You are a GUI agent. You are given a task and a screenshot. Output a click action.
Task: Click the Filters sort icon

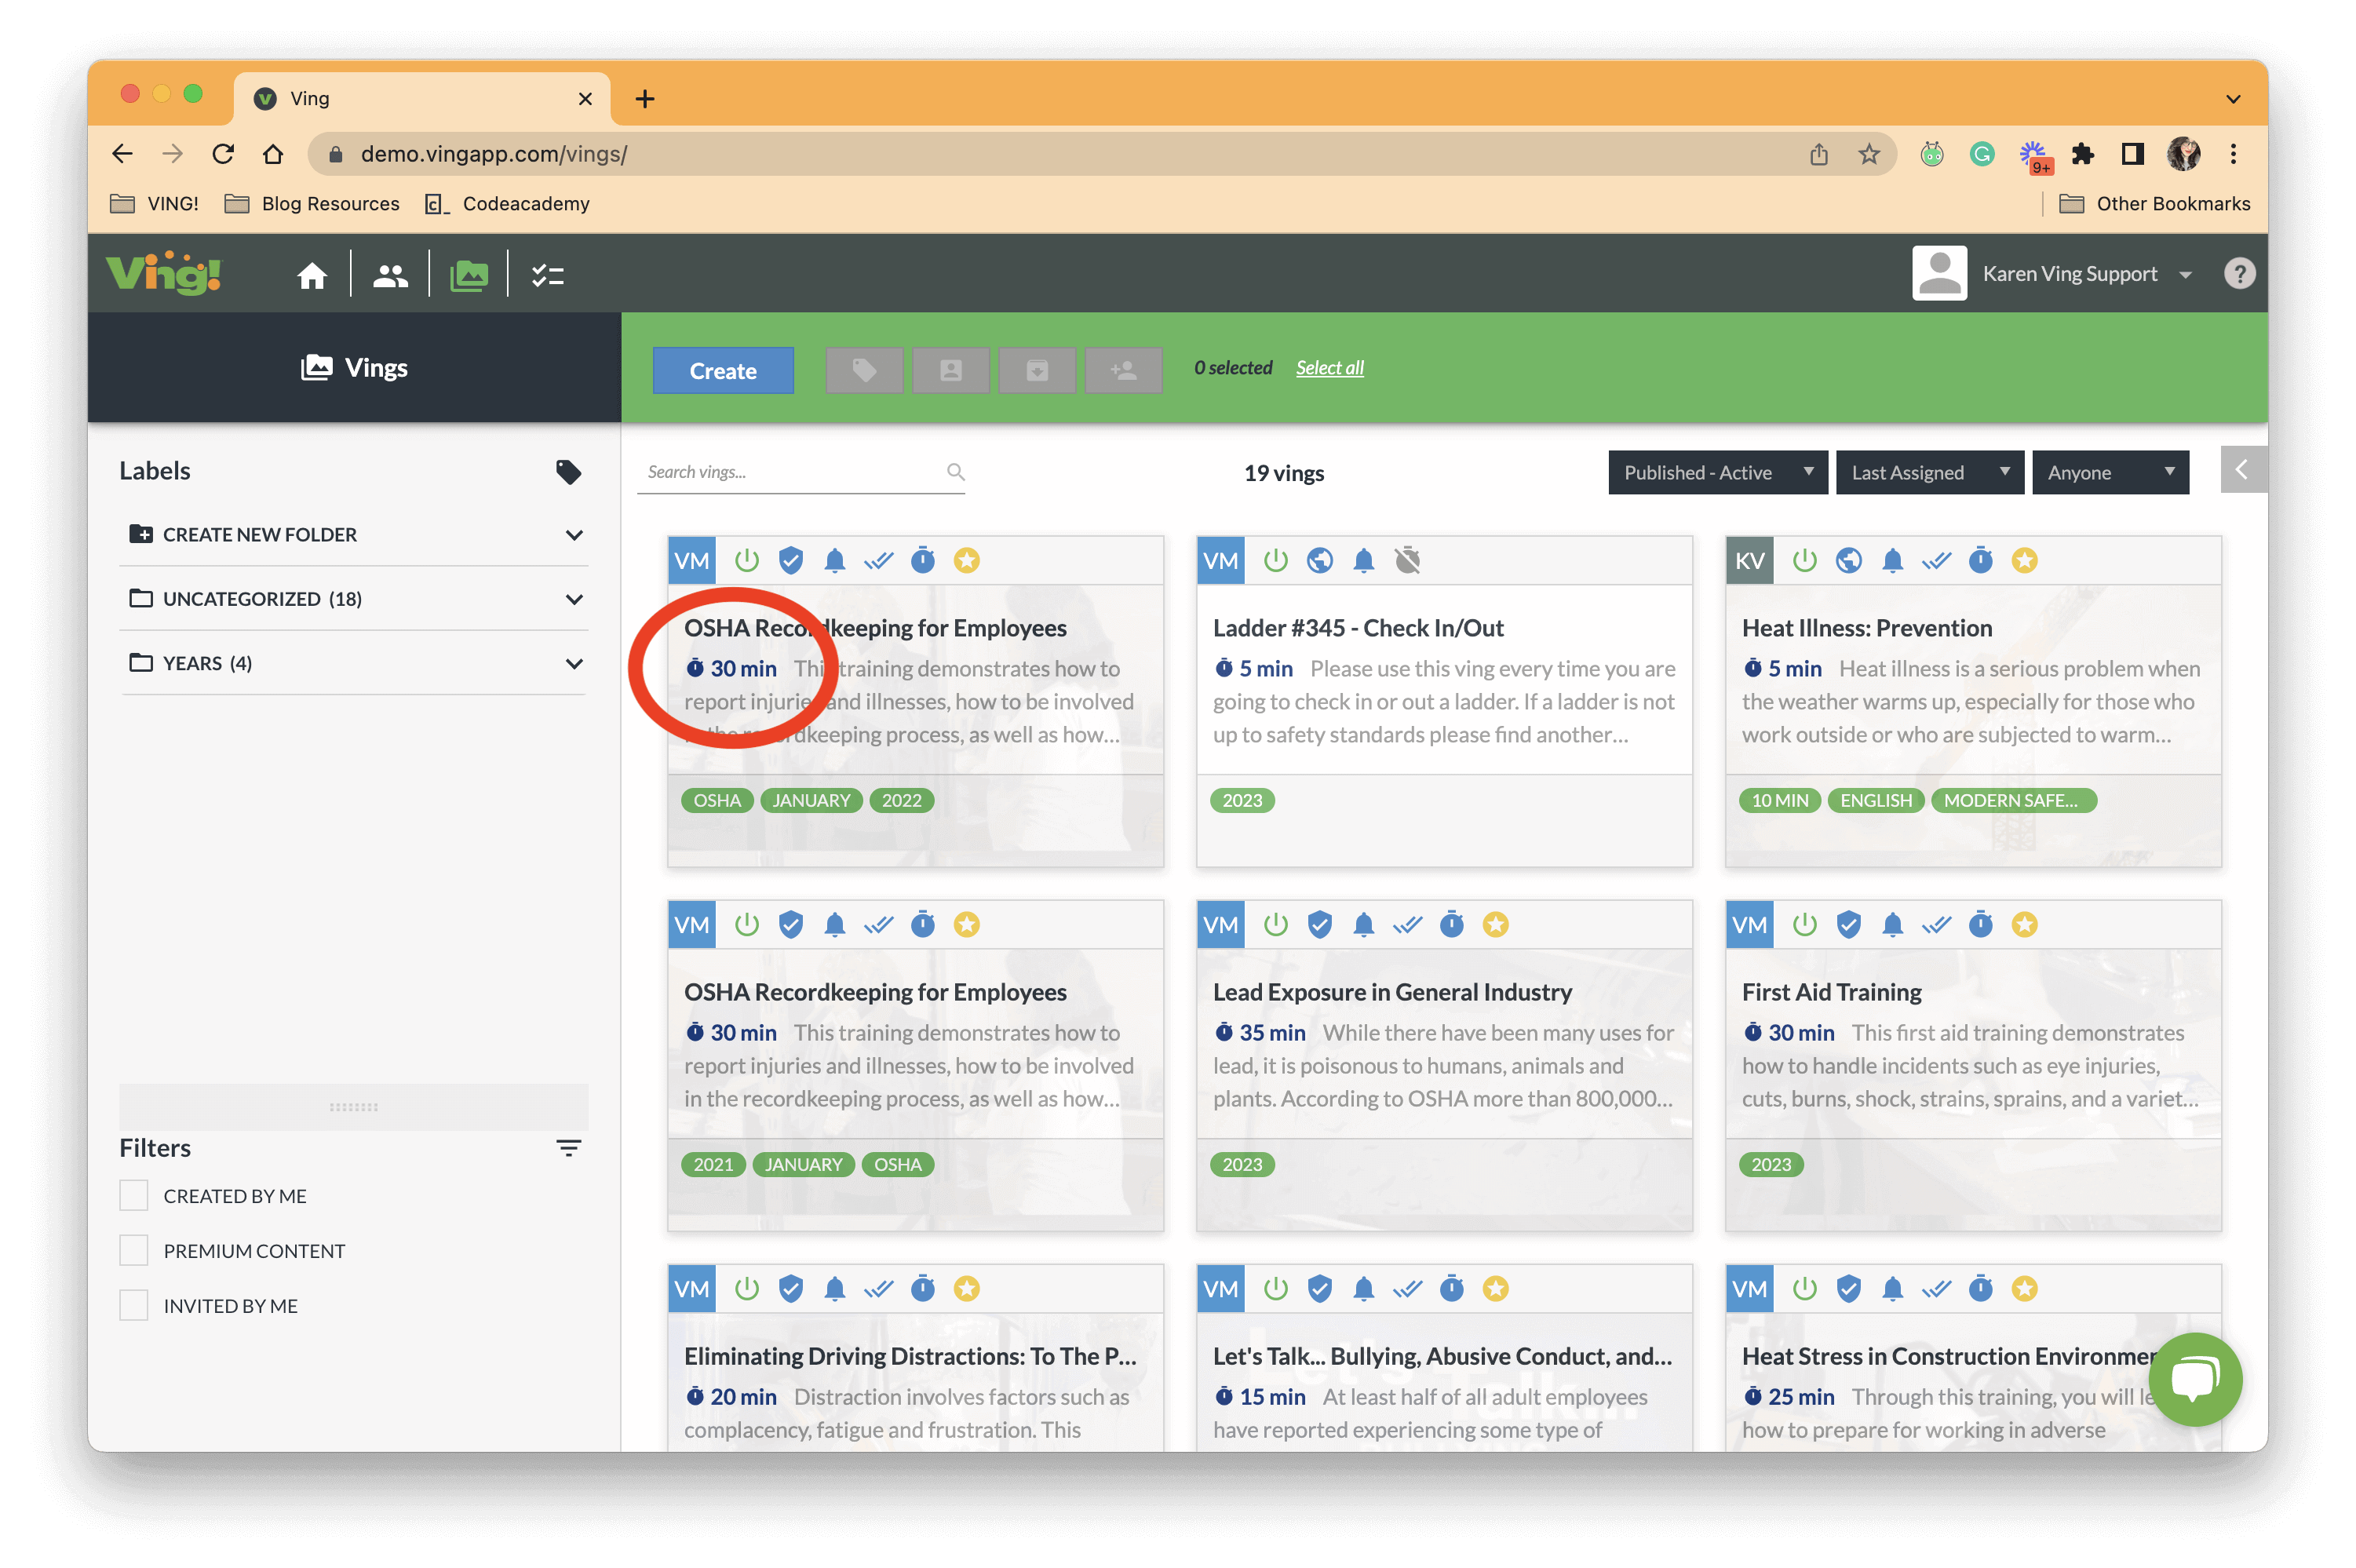(x=568, y=1148)
